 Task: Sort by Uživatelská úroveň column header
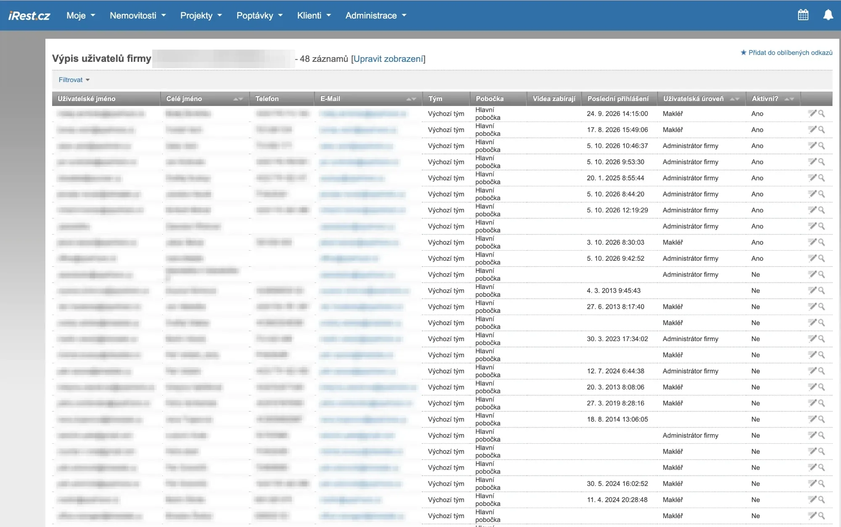[x=693, y=99]
